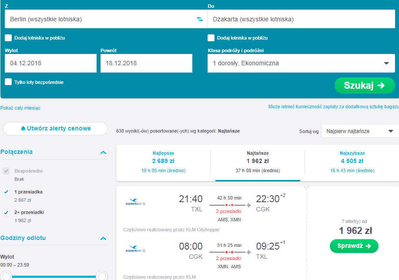The width and height of the screenshot is (399, 280).
Task: Uncheck the 2+ przesiadki filter
Action: tap(6, 212)
